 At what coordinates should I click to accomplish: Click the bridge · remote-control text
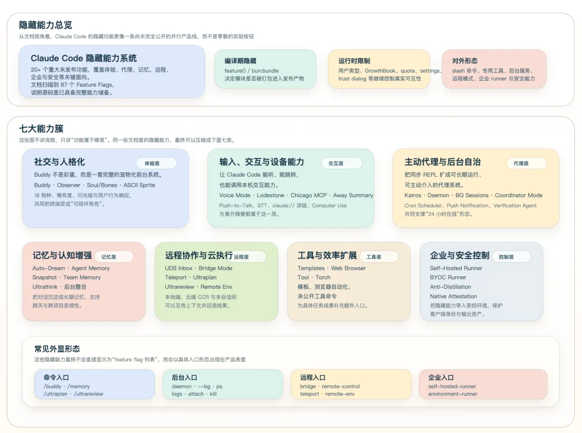330,386
